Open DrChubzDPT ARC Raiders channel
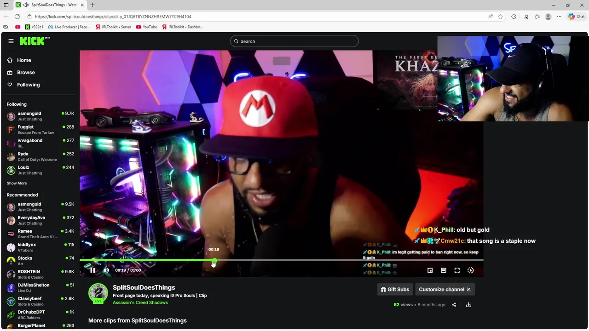Viewport: 589px width, 331px height. tap(40, 315)
